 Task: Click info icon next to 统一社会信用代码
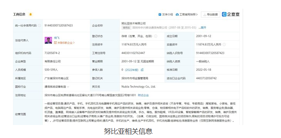39,26
